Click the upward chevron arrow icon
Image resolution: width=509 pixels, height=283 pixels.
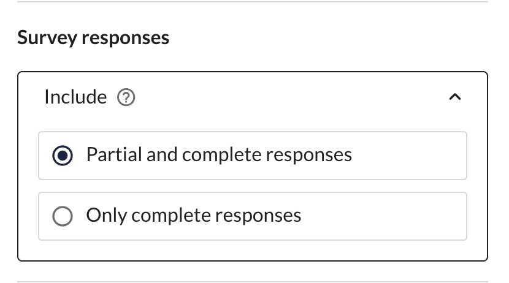455,97
